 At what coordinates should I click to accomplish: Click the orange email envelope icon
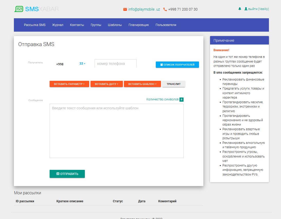pos(125,10)
